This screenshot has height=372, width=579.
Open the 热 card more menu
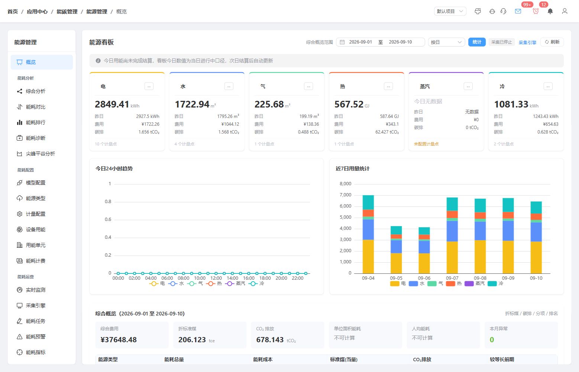click(x=388, y=86)
